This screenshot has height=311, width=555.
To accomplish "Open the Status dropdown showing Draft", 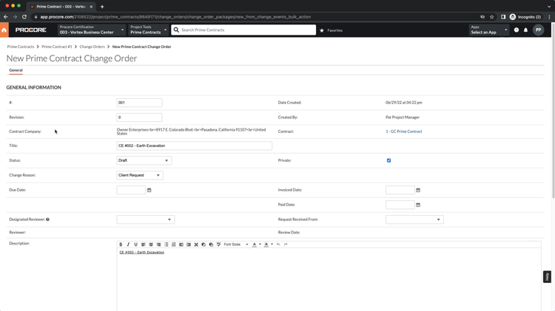I will (144, 160).
